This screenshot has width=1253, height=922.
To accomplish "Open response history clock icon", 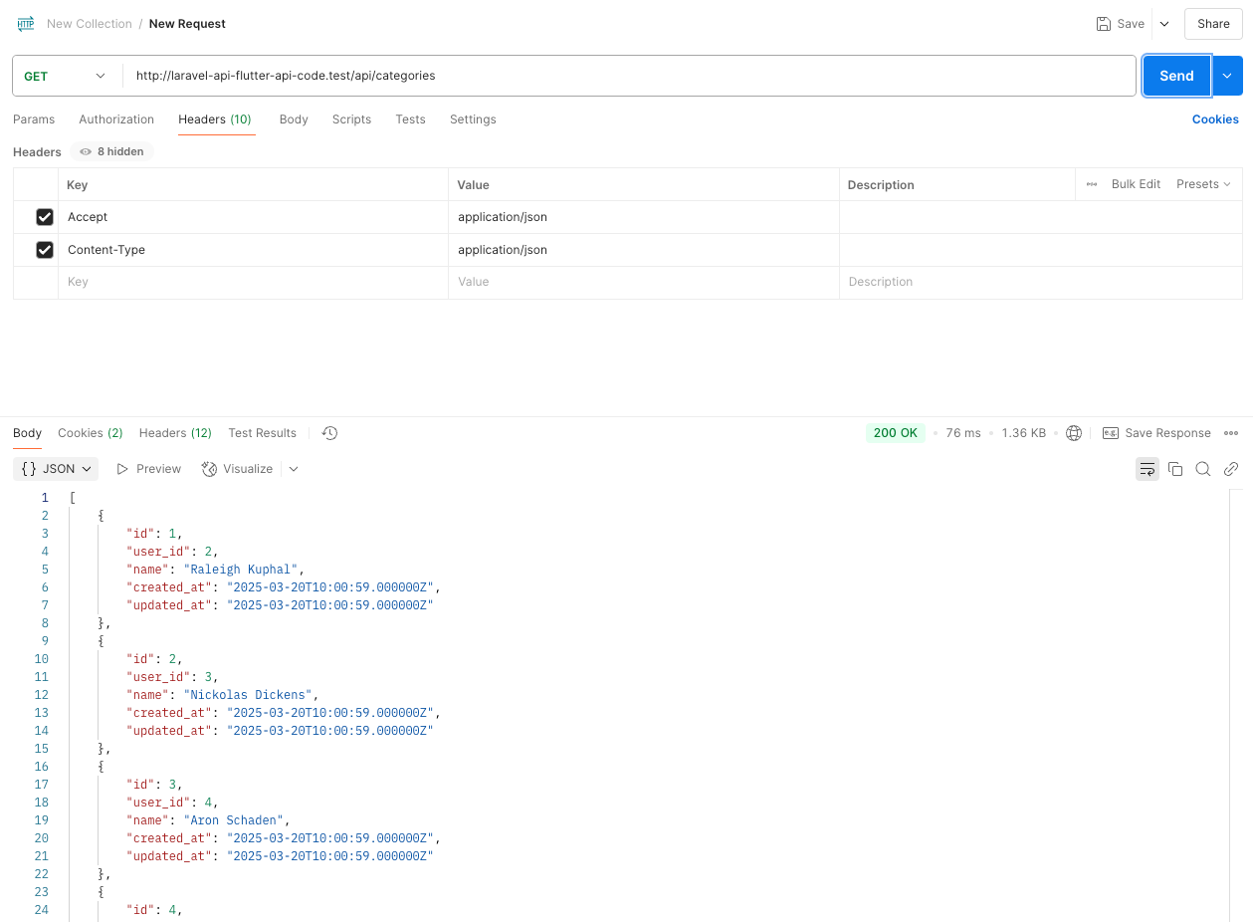I will 330,433.
